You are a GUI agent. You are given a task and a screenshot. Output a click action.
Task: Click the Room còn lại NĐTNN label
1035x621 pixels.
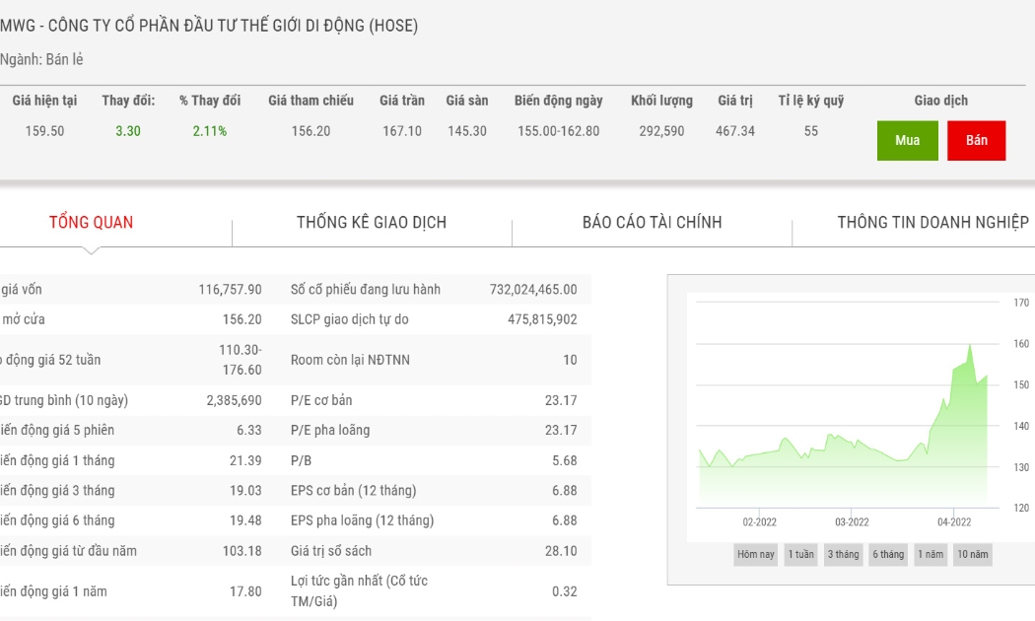351,360
